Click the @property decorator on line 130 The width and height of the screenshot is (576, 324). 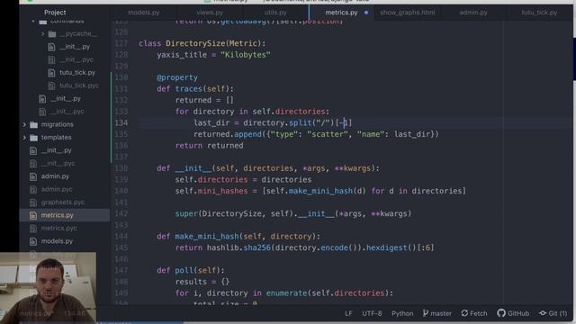177,77
